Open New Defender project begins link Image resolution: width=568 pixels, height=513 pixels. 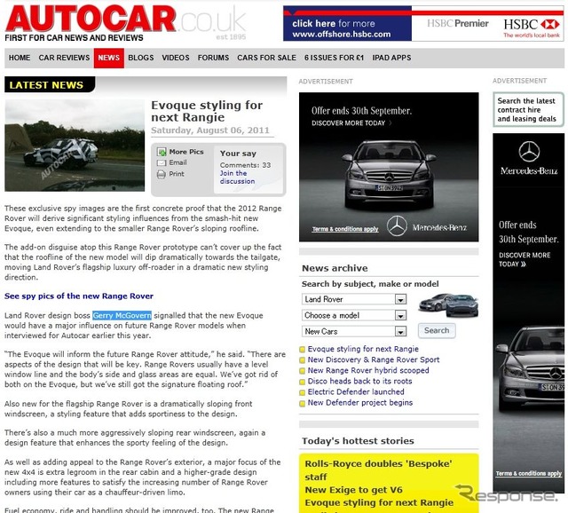tap(360, 403)
